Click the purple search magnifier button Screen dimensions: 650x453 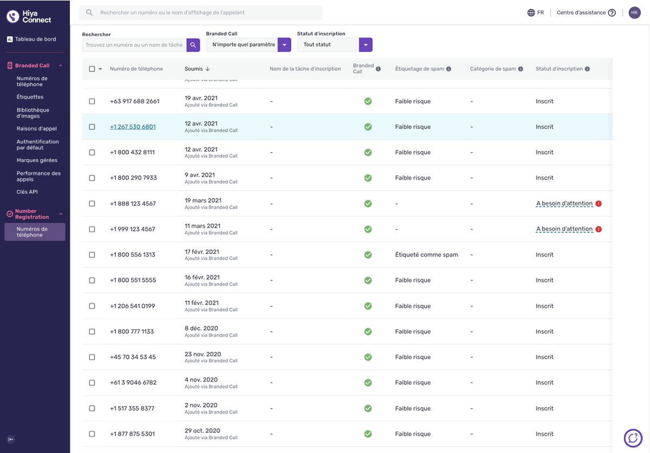193,45
